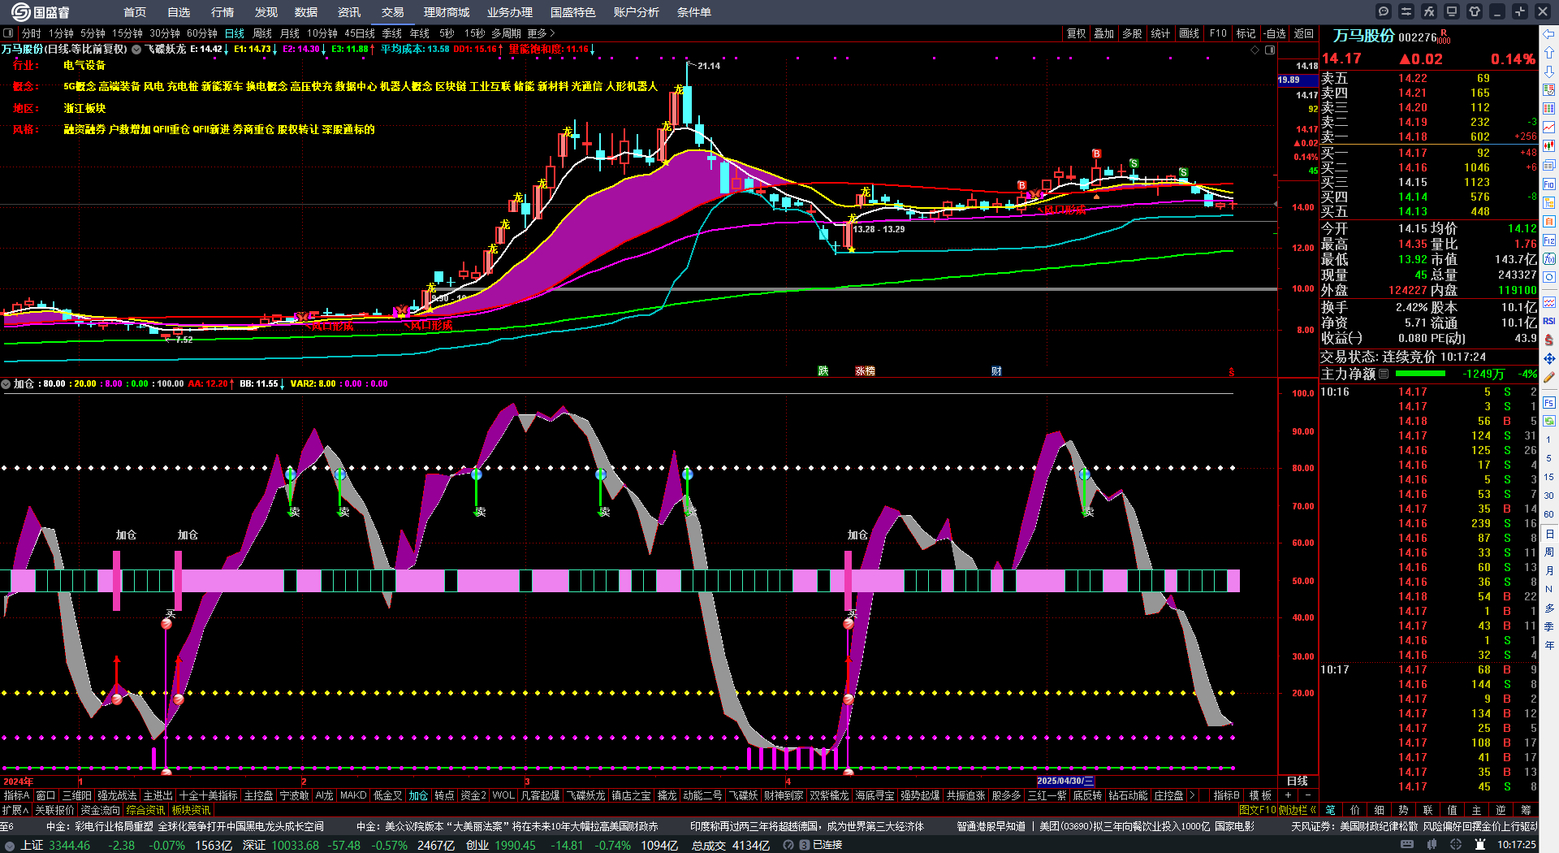The height and width of the screenshot is (853, 1559).
Task: Toggle the 统计 statistics option
Action: point(1160,33)
